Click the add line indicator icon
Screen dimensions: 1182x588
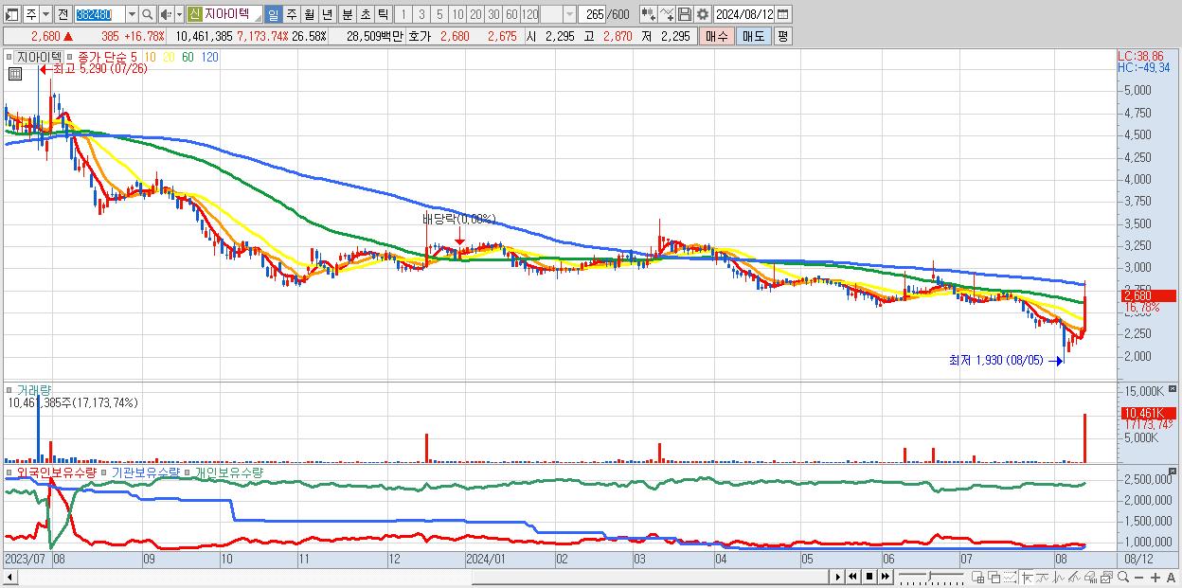click(x=667, y=14)
